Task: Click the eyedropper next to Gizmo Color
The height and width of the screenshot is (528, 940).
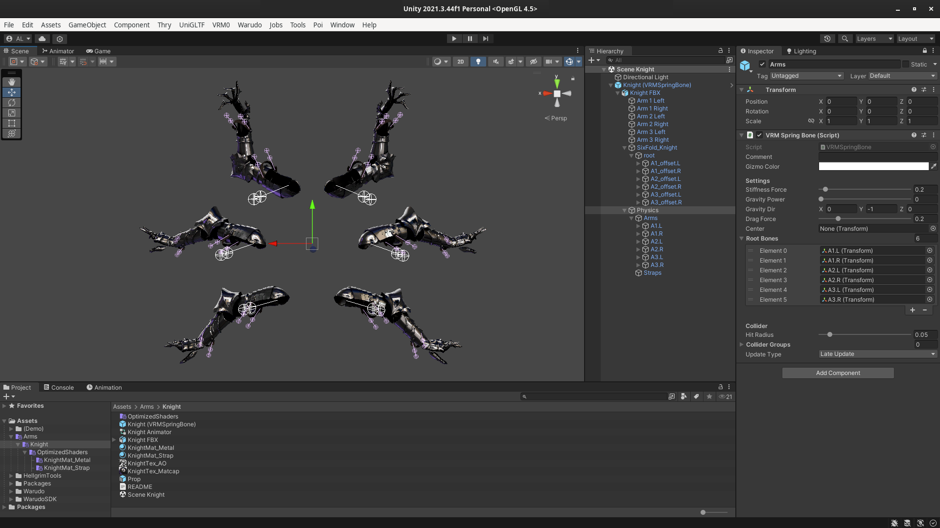Action: 934,167
